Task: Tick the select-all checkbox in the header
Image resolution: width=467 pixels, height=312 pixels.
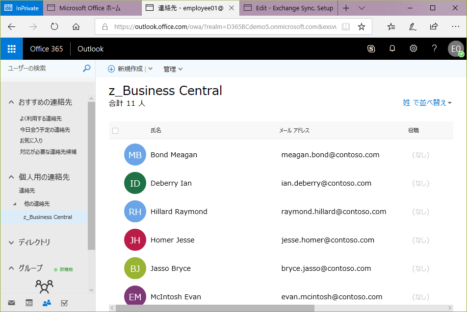Action: tap(115, 131)
